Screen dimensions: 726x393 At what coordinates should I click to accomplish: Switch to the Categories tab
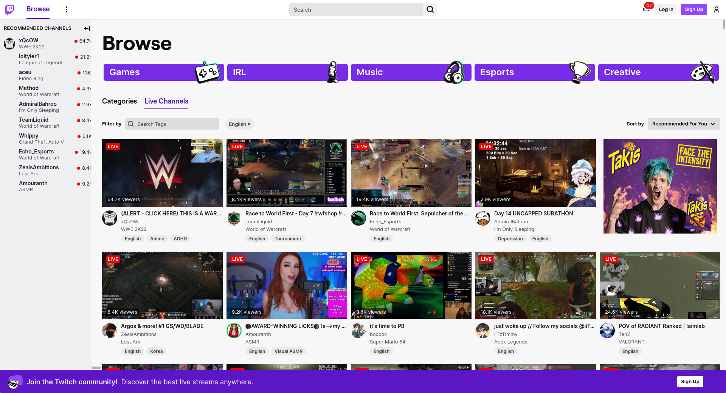click(119, 101)
